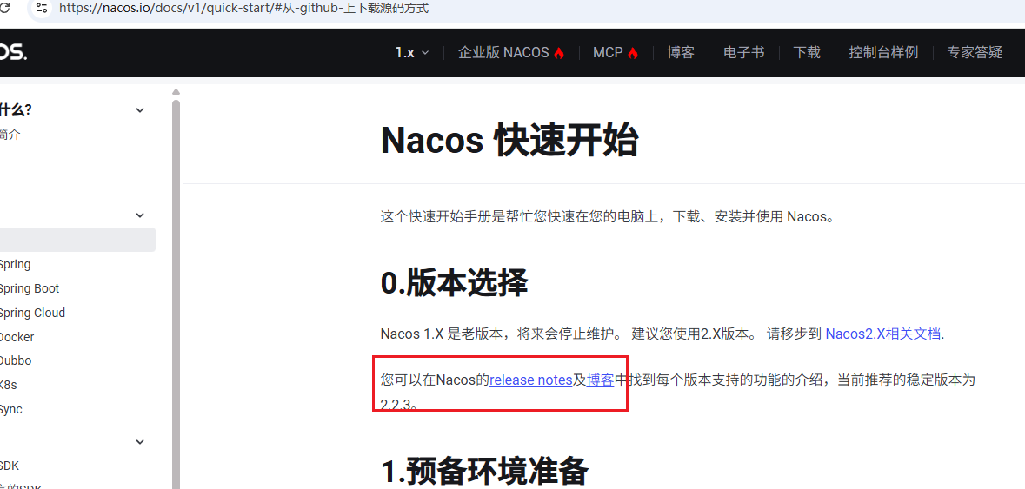The height and width of the screenshot is (489, 1025).
Task: Click the flame icon beside 企业版 NACOS
Action: tap(559, 53)
